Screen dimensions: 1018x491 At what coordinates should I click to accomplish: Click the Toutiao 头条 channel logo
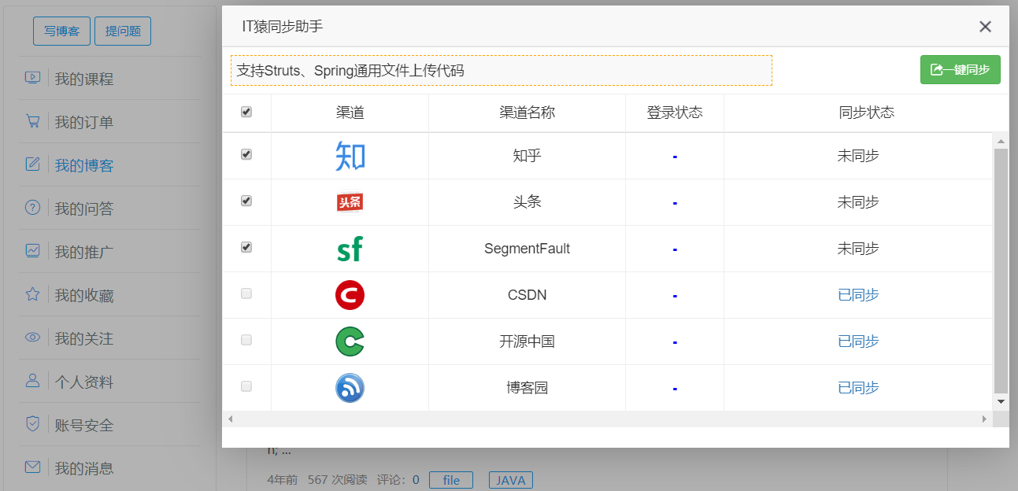point(350,202)
